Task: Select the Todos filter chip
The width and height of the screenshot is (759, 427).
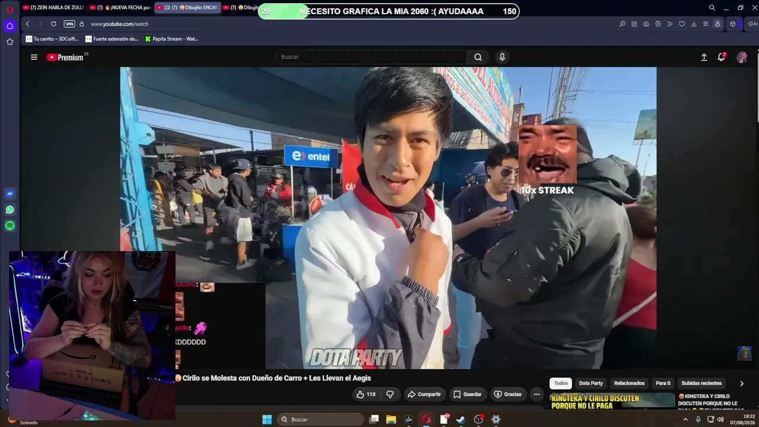Action: point(561,383)
